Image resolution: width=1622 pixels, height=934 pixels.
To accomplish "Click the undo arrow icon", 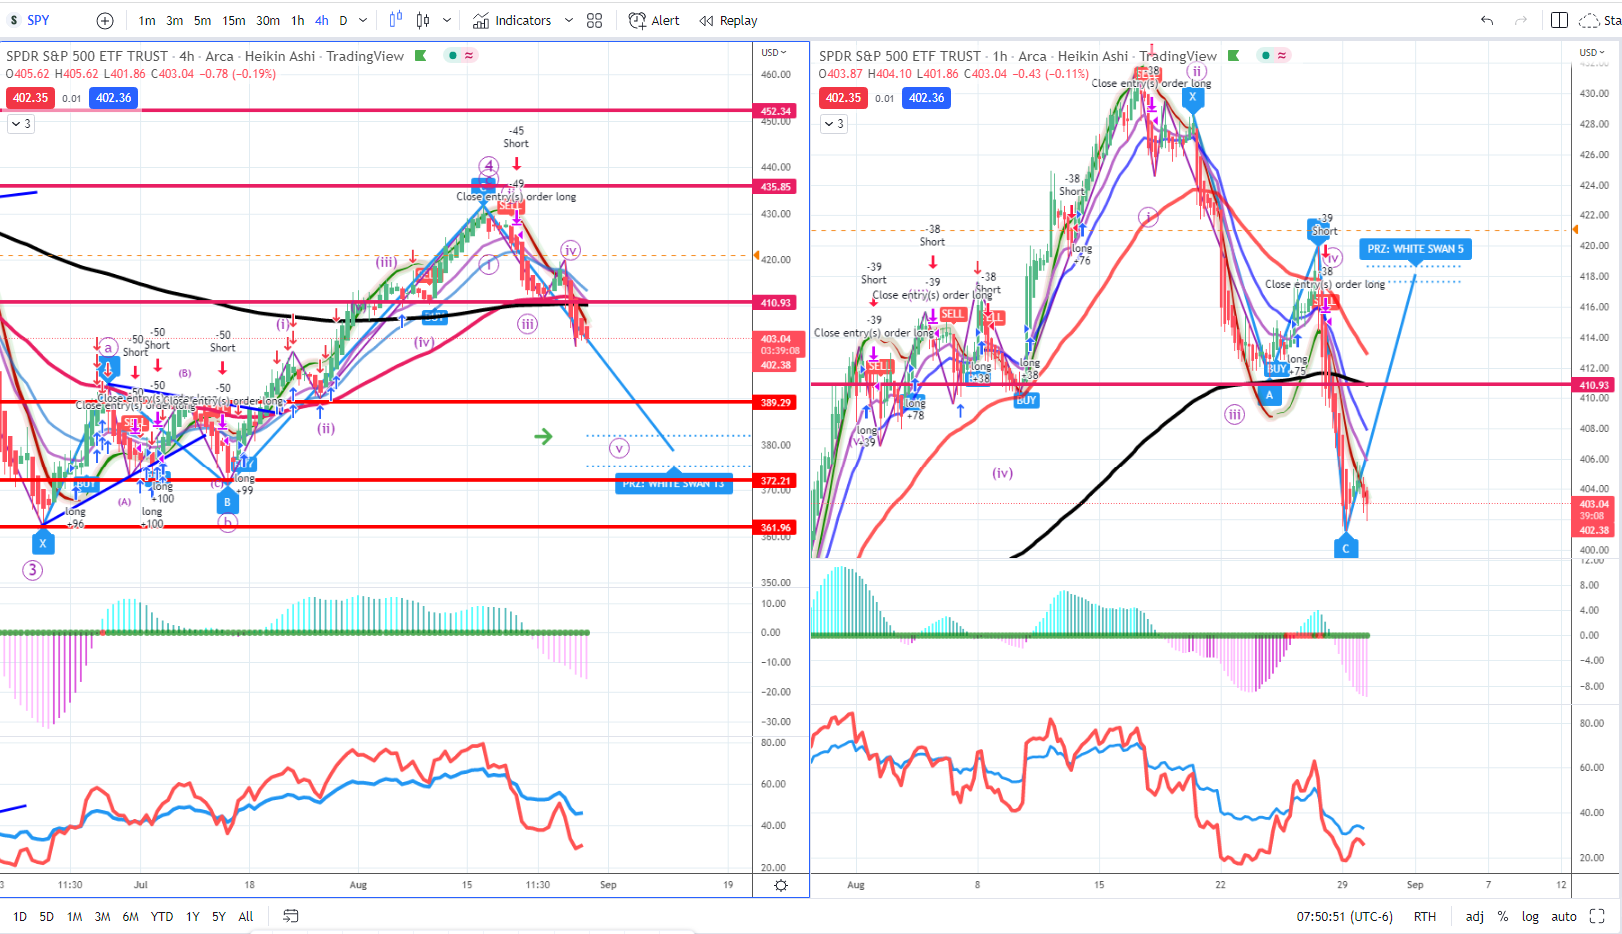I will [1487, 20].
